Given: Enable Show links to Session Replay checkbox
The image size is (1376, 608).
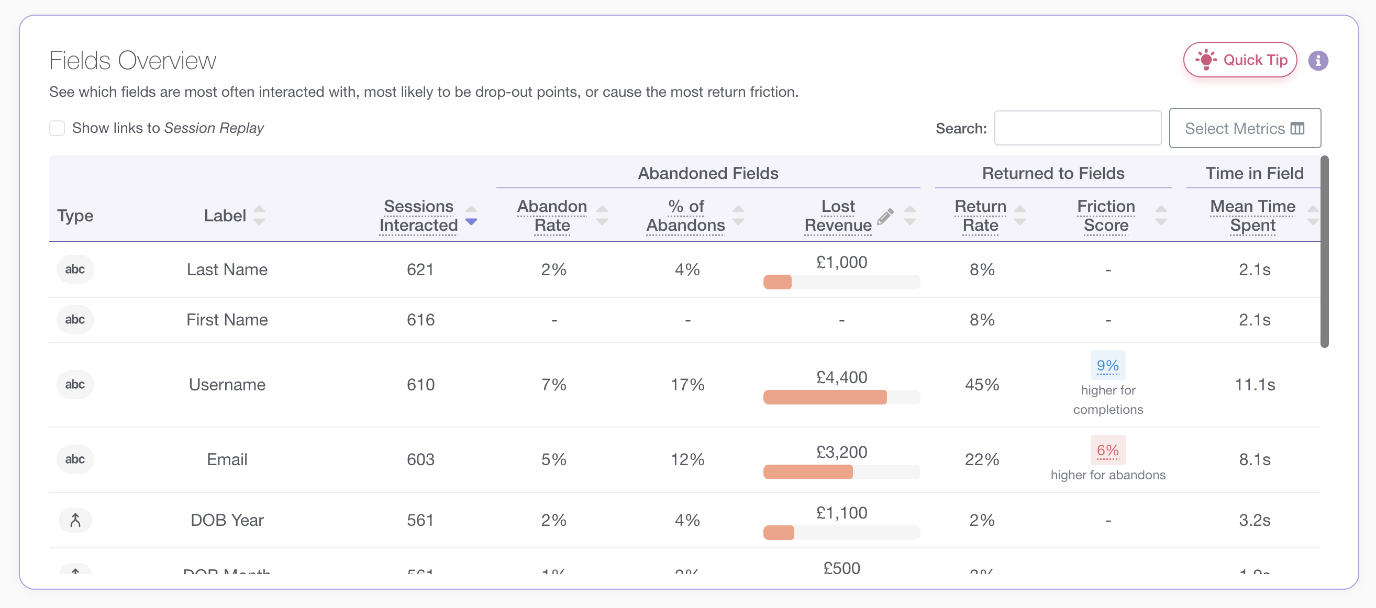Looking at the screenshot, I should click(57, 128).
